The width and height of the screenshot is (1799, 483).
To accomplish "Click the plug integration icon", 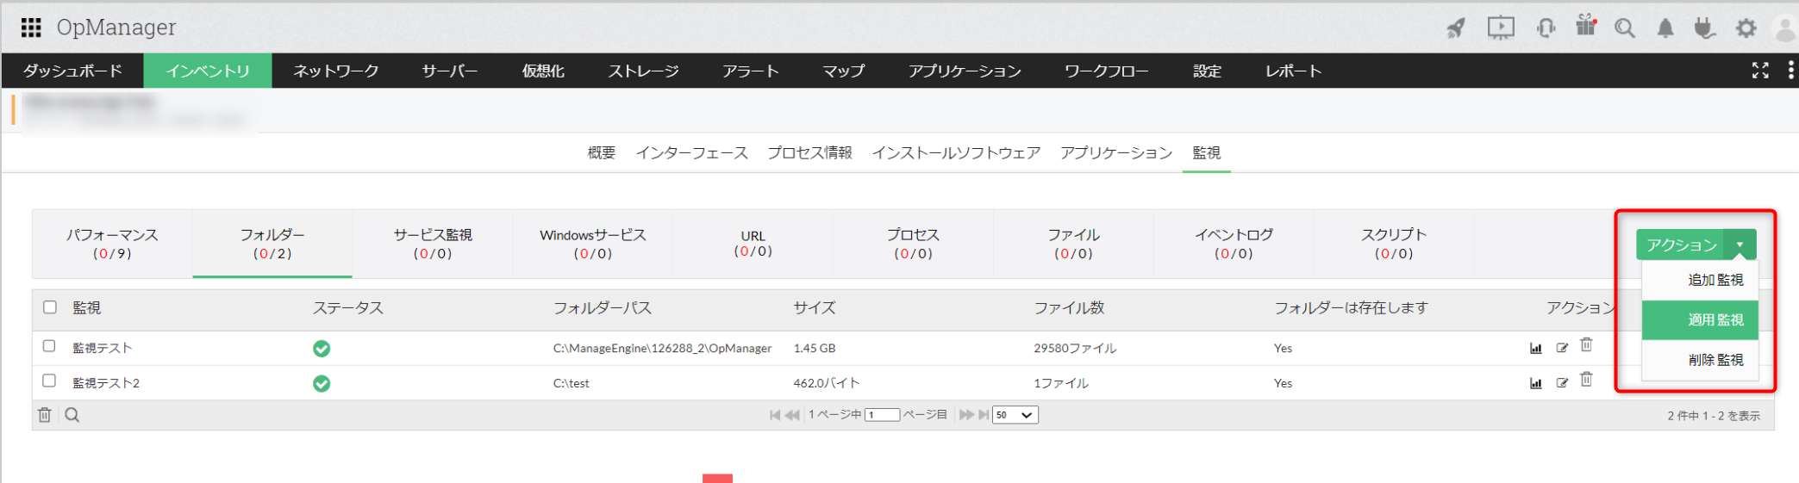I will [x=1704, y=28].
